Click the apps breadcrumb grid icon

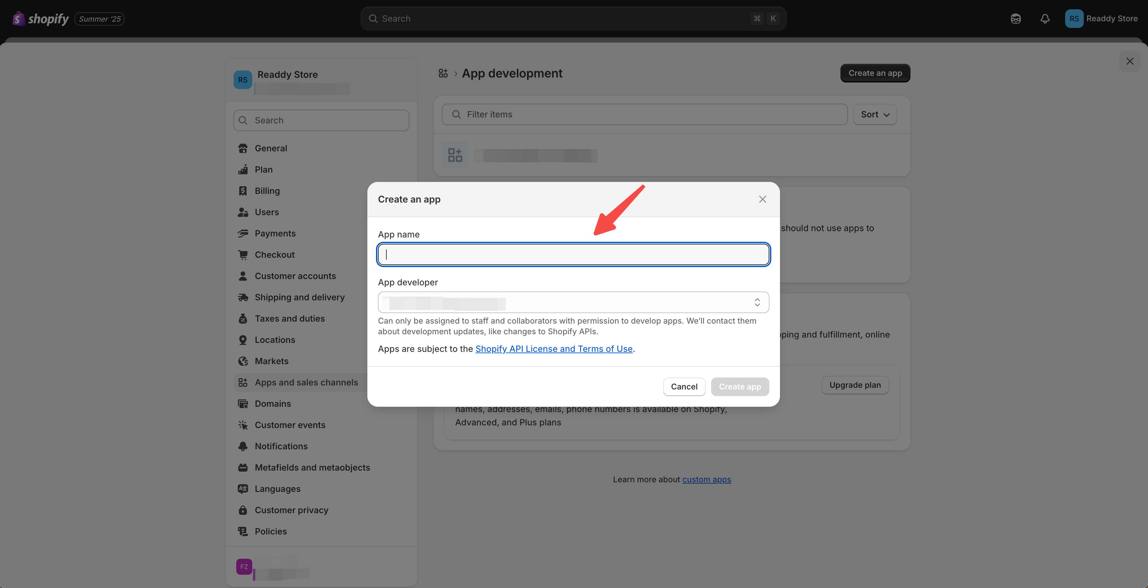[443, 73]
